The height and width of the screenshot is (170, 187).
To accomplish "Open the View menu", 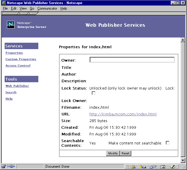I will 23,8.
